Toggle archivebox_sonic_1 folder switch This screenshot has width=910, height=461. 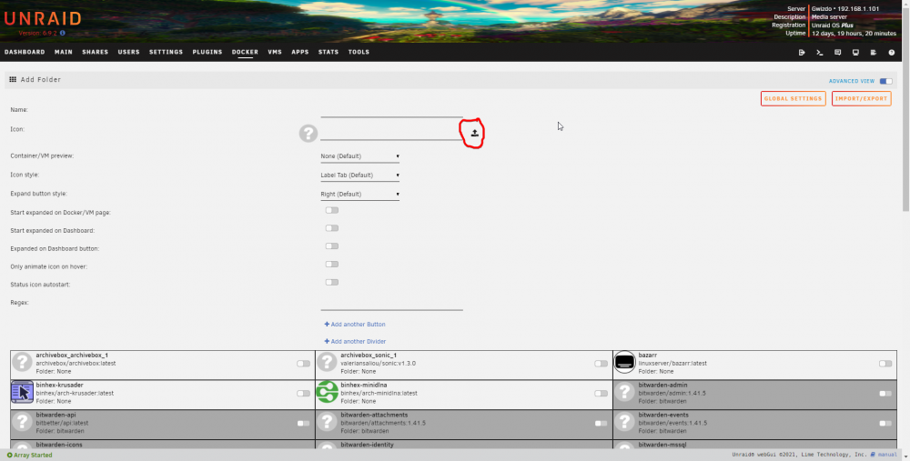click(601, 364)
